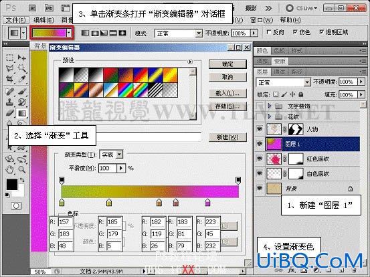Screen dimensions: 370x277
Task: Click the gradient name input field
Action: pyautogui.click(x=149, y=137)
